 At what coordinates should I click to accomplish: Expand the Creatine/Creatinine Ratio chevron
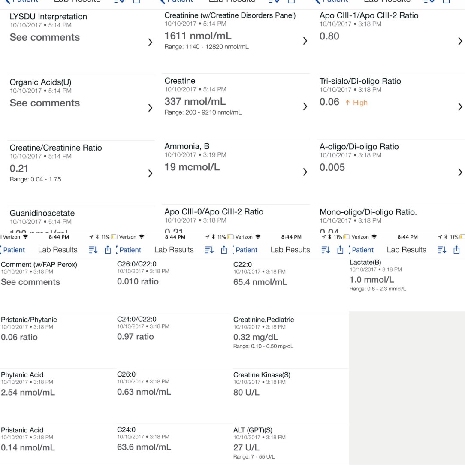click(x=150, y=173)
